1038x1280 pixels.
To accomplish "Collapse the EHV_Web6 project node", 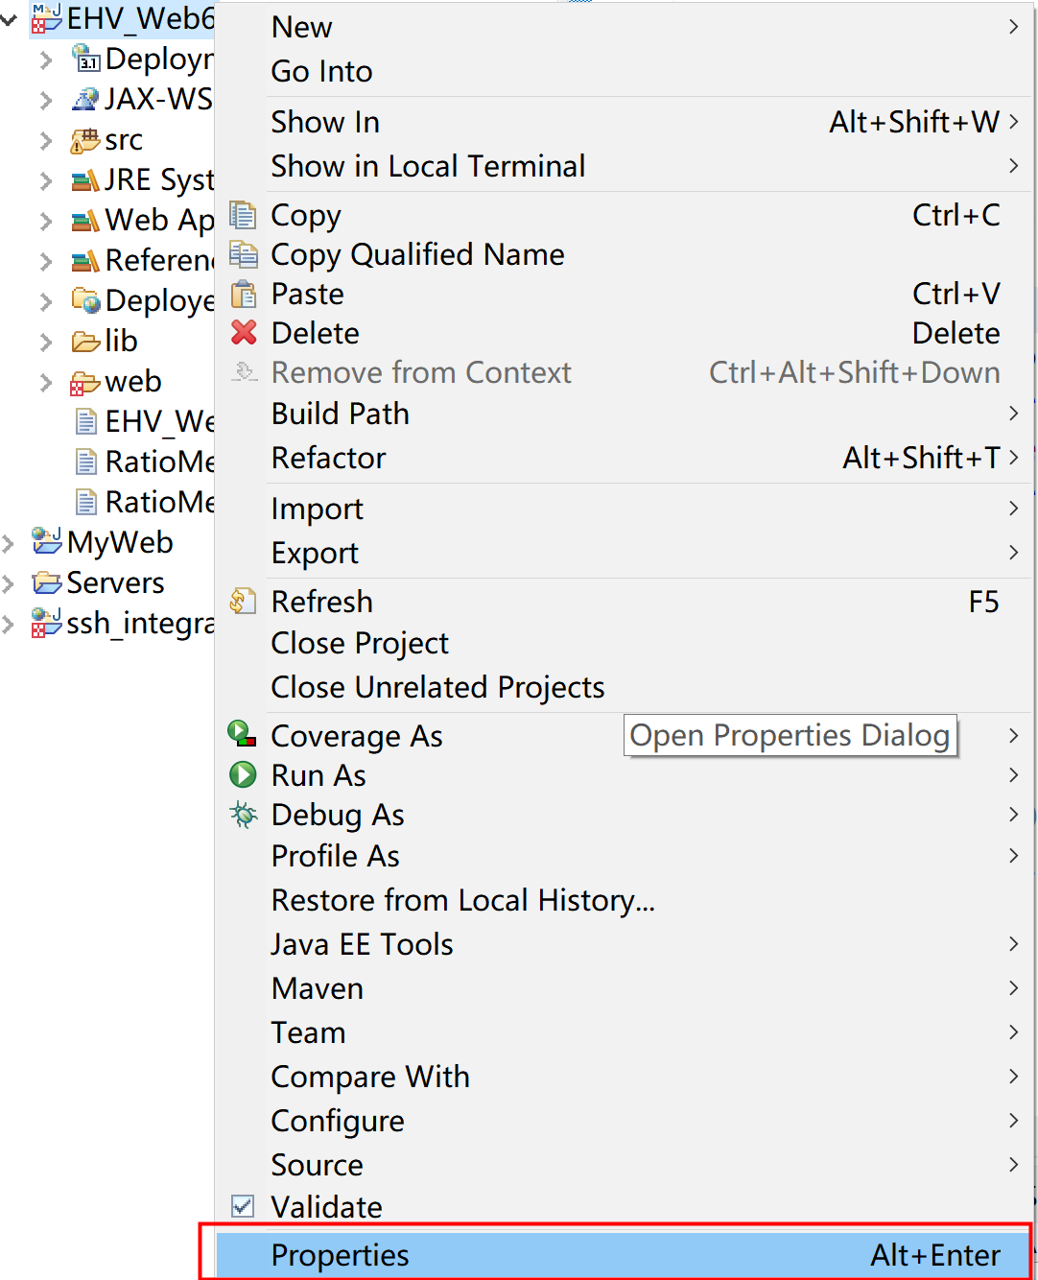I will coord(9,18).
